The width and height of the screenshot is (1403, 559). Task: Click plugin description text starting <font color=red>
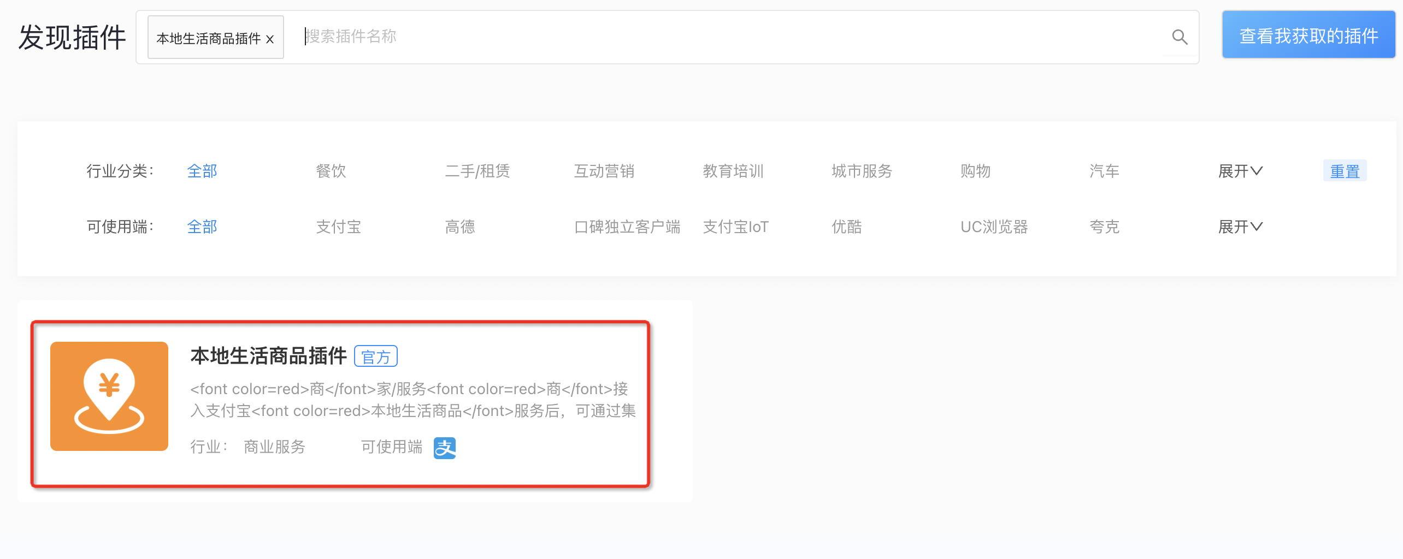pyautogui.click(x=413, y=400)
